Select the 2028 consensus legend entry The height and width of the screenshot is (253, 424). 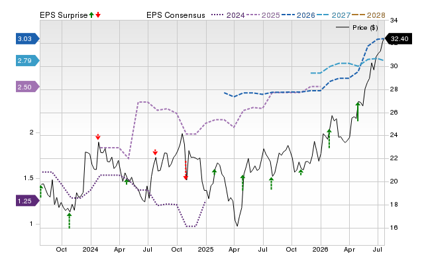[368, 15]
